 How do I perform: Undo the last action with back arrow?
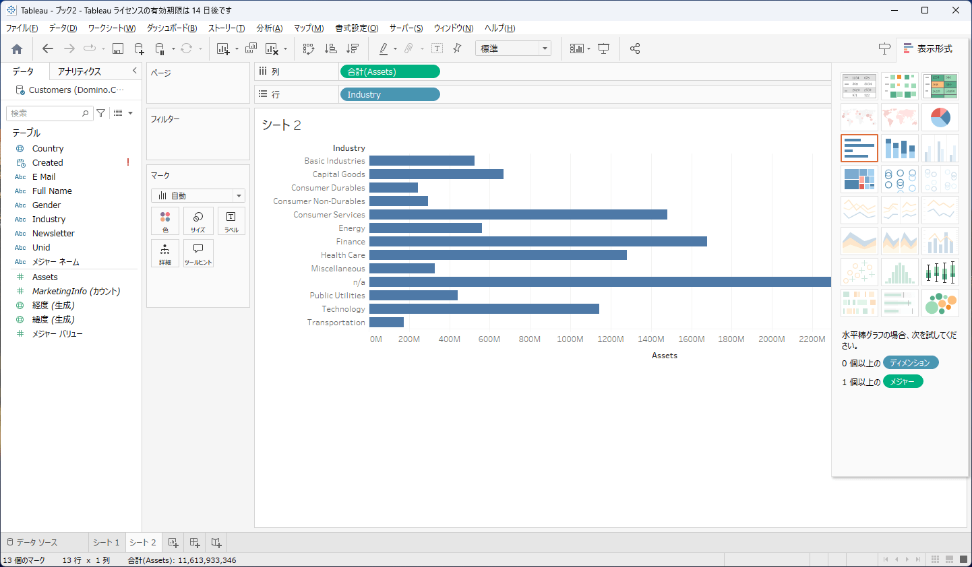point(47,48)
